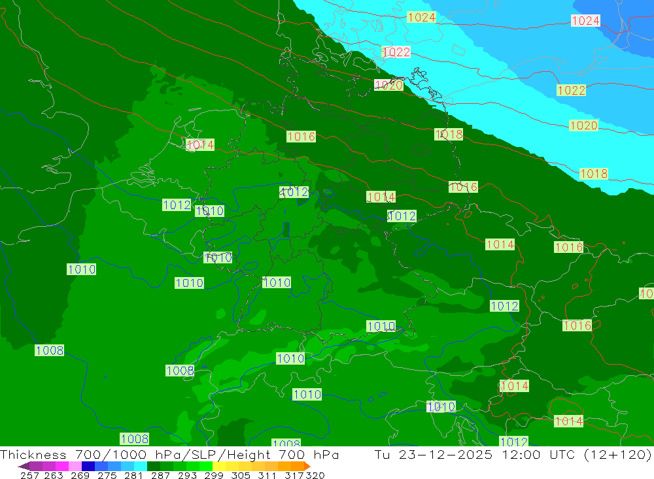The height and width of the screenshot is (479, 654).
Task: Click the darkest green legend swatch
Action: 154,466
